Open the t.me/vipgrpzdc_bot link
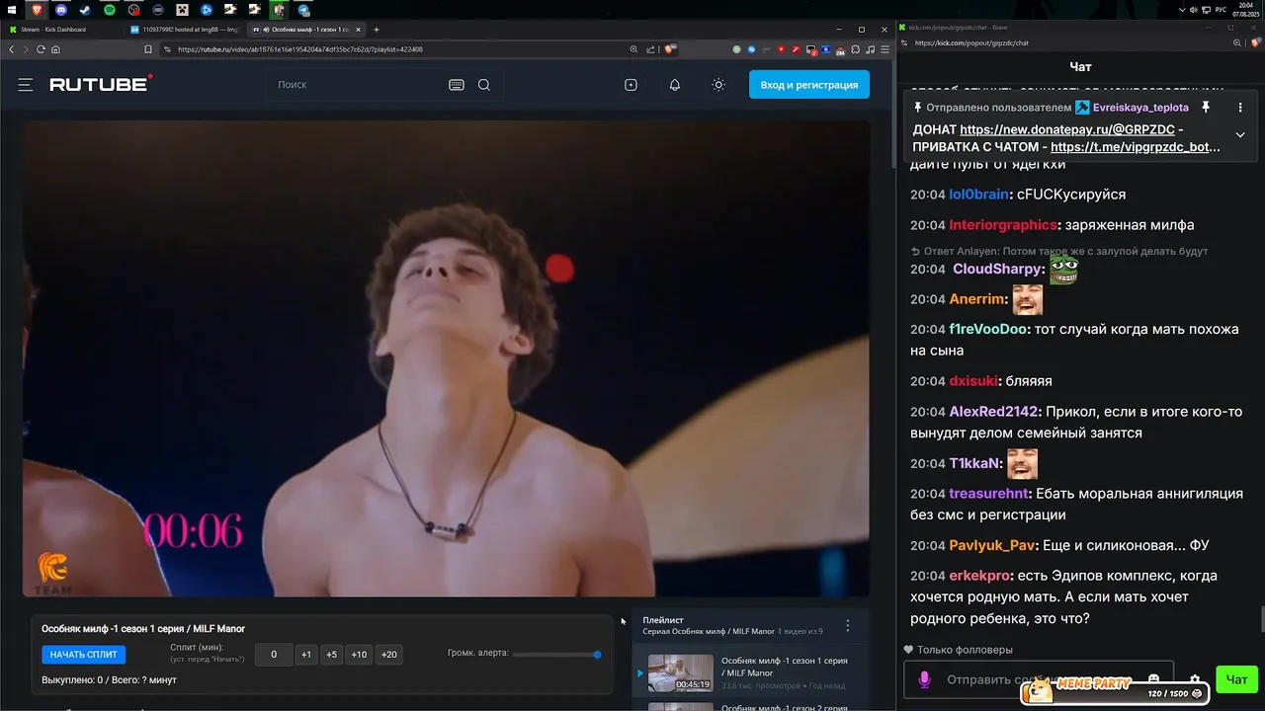The width and height of the screenshot is (1265, 711). click(x=1136, y=147)
